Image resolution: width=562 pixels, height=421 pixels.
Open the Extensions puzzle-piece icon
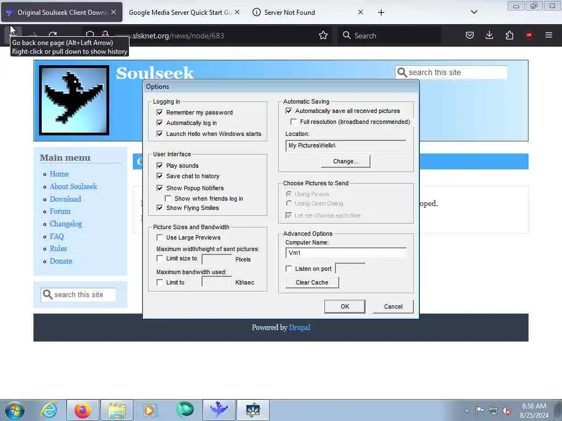509,35
